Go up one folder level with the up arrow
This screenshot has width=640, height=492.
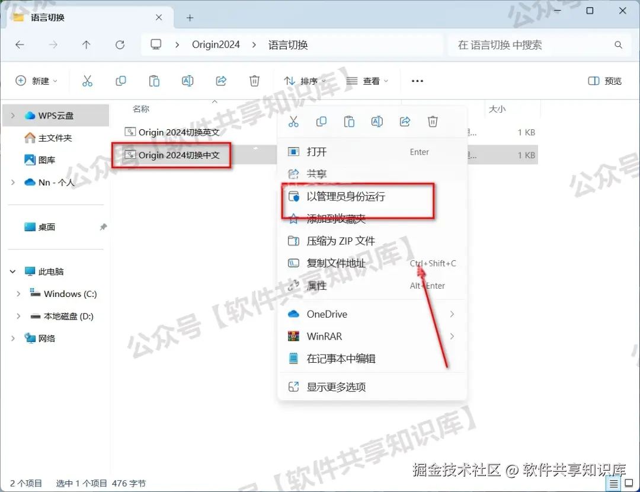(86, 44)
